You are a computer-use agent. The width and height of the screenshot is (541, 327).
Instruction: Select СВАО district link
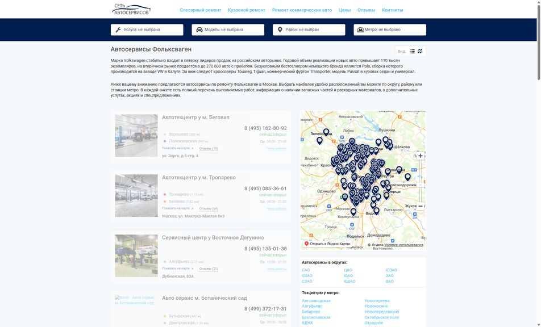[307, 276]
